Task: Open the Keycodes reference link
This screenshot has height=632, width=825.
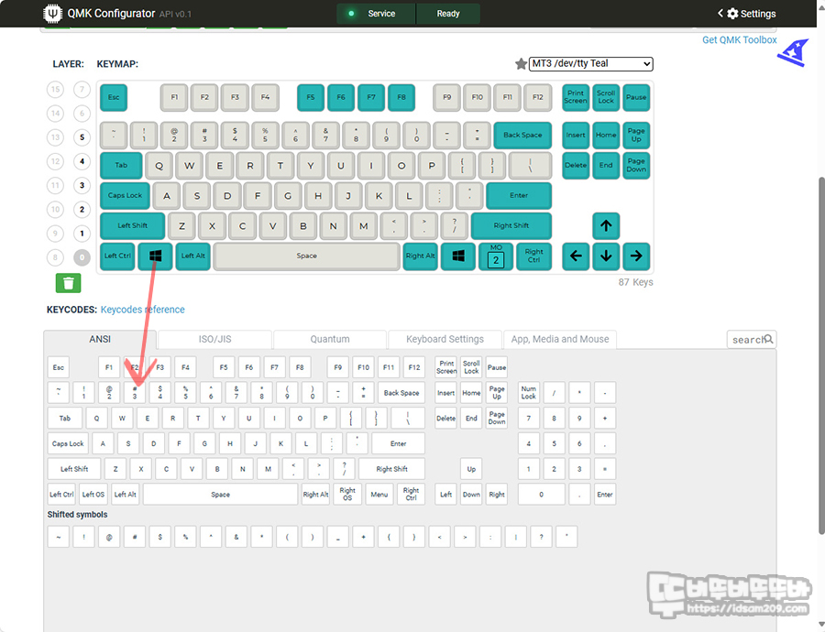Action: click(143, 310)
